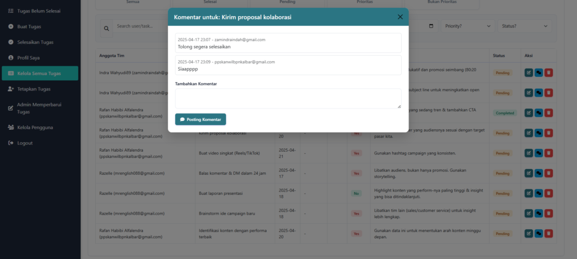The width and height of the screenshot is (577, 259).
Task: Focus the Tambahkan Komentar text area
Action: click(x=288, y=98)
